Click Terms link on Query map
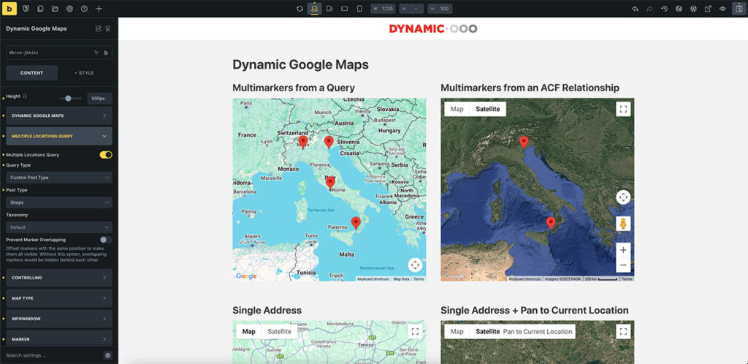This screenshot has width=748, height=364. pos(419,278)
